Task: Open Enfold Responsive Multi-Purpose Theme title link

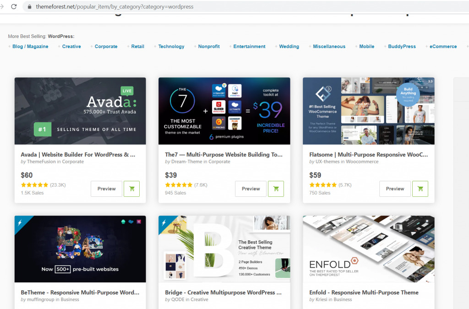Action: [x=364, y=293]
